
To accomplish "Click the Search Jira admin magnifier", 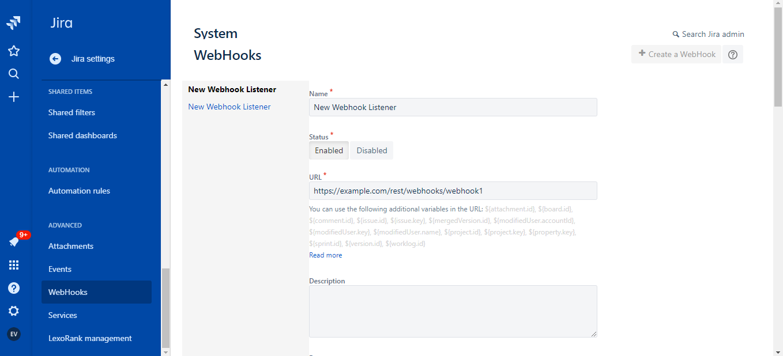I will 676,35.
